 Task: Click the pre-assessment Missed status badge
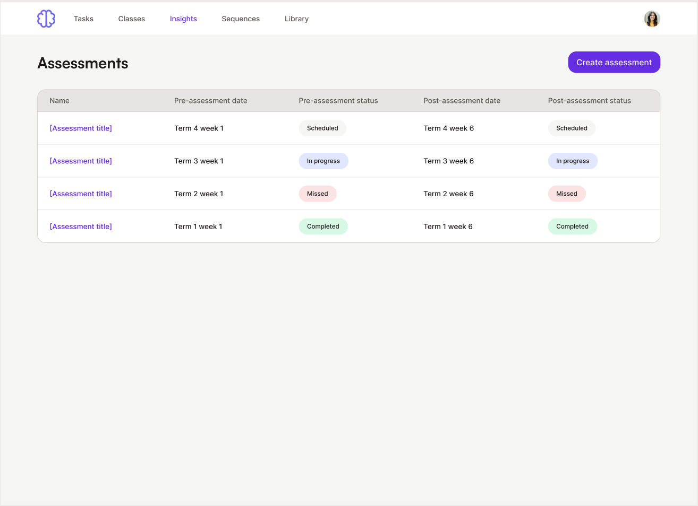pos(318,194)
